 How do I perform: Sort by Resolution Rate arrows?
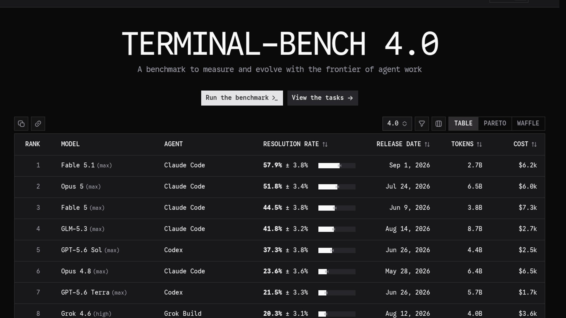(325, 144)
